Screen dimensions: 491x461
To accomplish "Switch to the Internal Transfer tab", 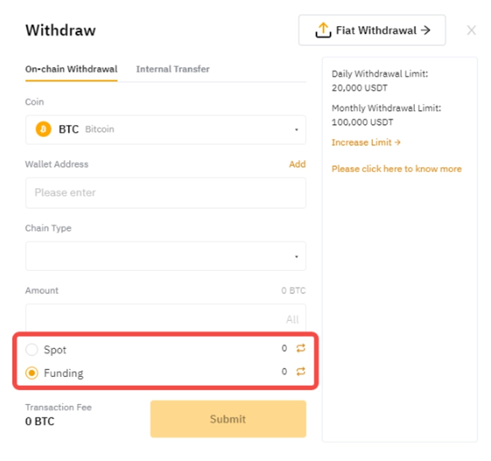I will 172,69.
